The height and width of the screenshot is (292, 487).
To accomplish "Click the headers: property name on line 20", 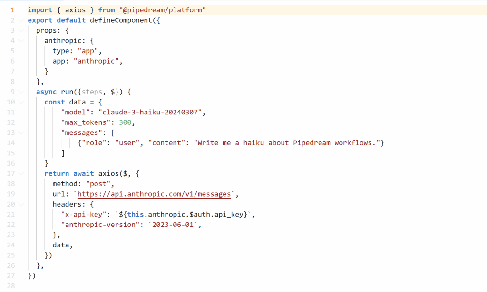I will coord(69,204).
